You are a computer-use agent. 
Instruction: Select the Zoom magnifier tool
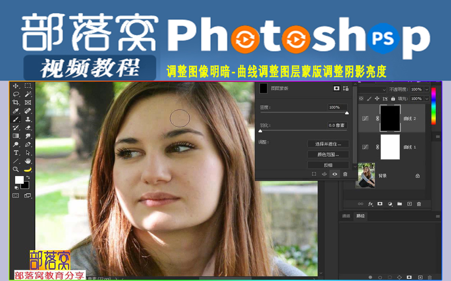[16, 169]
